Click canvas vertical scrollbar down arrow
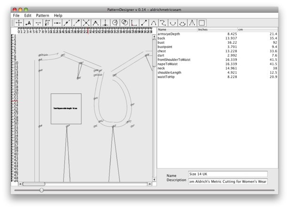 [154, 180]
